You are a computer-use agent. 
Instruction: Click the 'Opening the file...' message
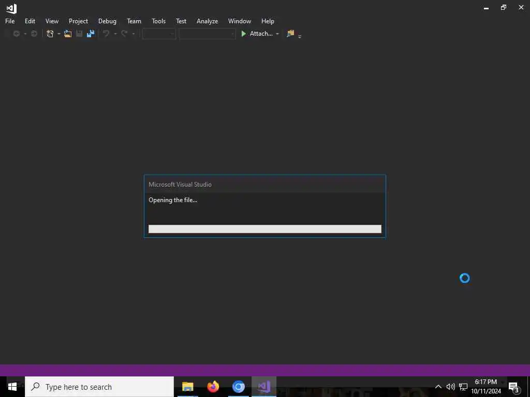click(173, 200)
